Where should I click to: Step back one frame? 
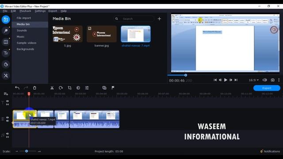tap(220, 80)
